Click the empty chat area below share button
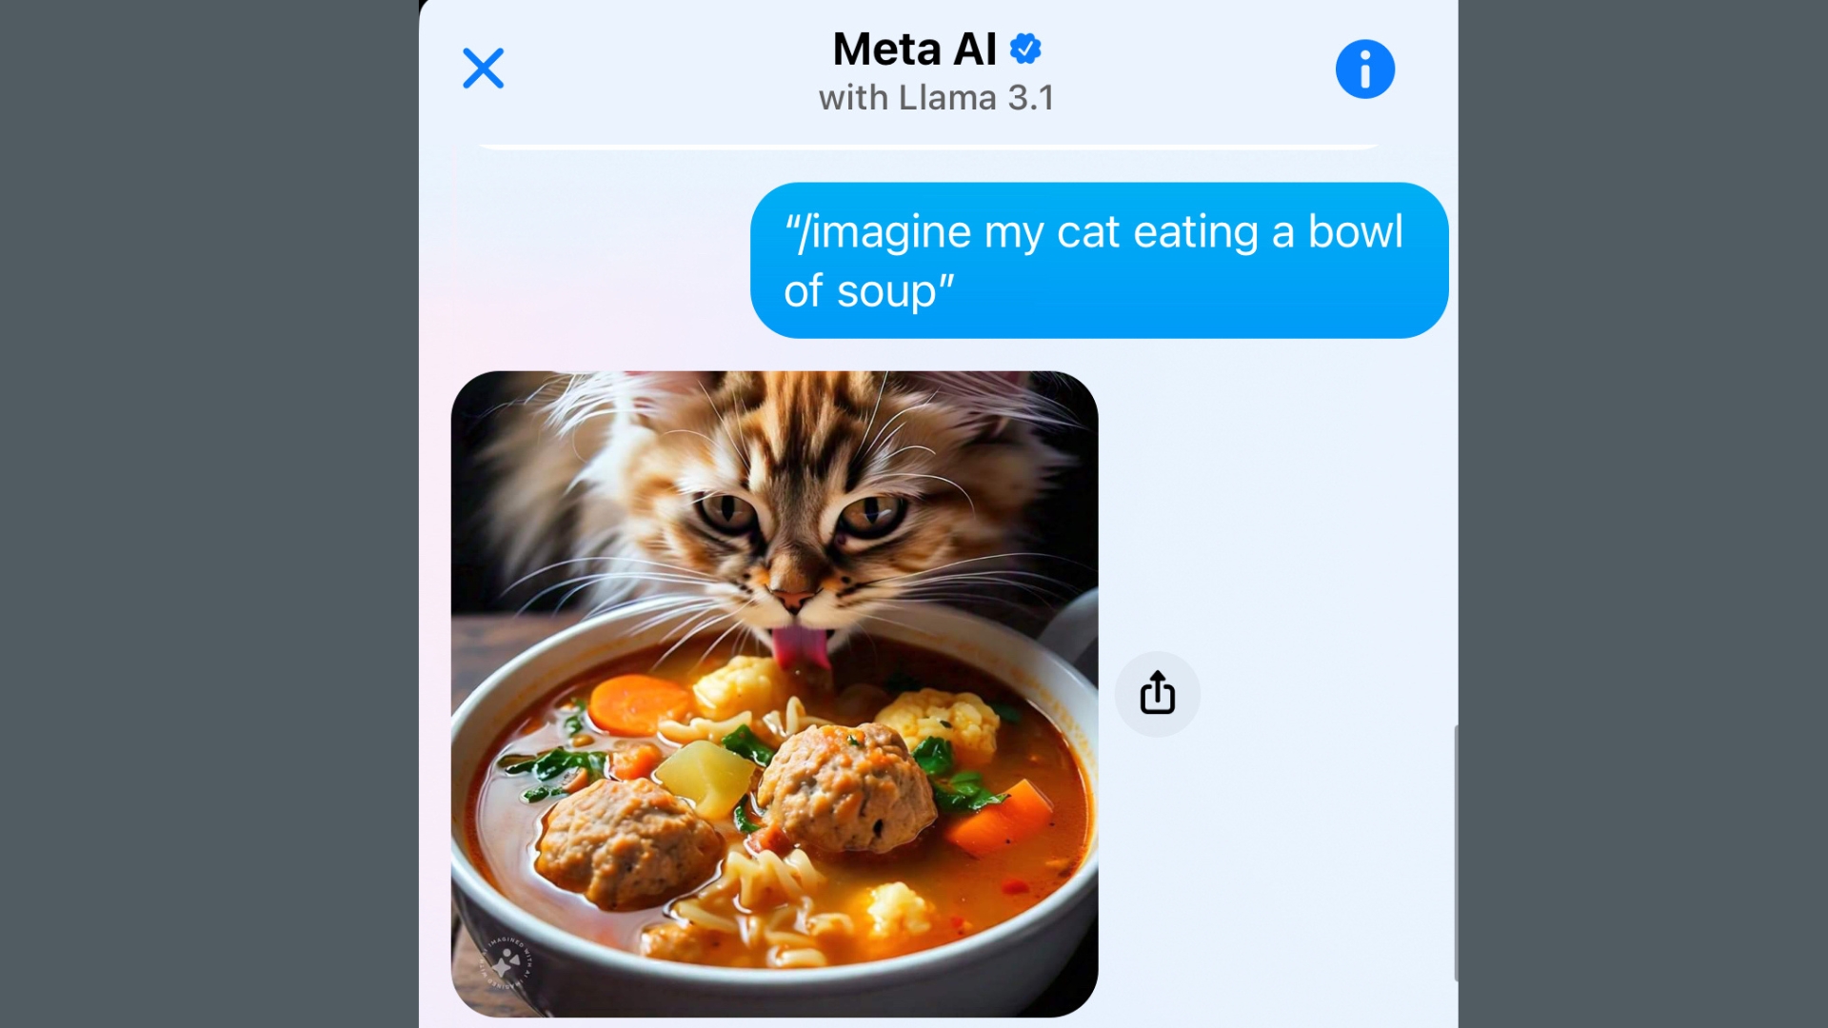Viewport: 1828px width, 1028px height. [x=1276, y=876]
